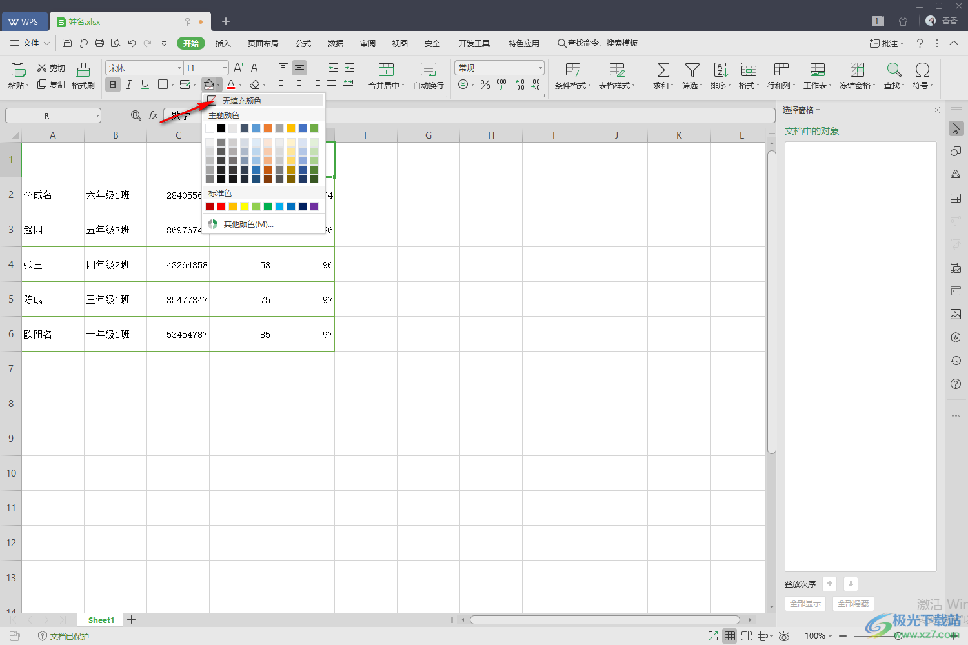The width and height of the screenshot is (968, 645).
Task: Open the 开发工具 ribbon tab
Action: [474, 43]
